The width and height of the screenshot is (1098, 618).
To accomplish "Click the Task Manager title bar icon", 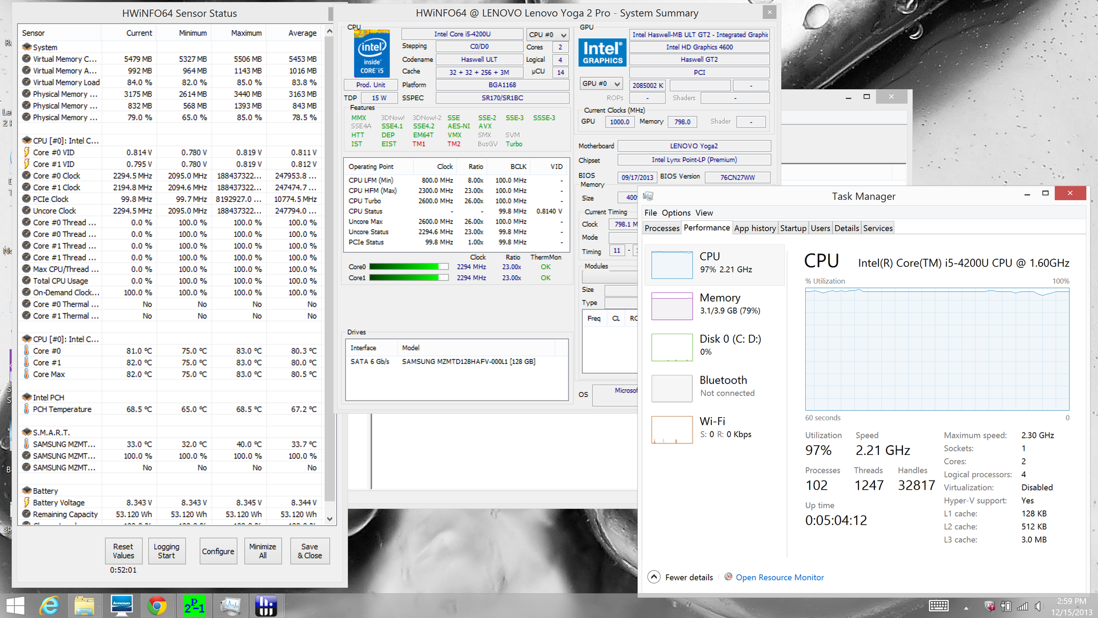I will tap(648, 196).
